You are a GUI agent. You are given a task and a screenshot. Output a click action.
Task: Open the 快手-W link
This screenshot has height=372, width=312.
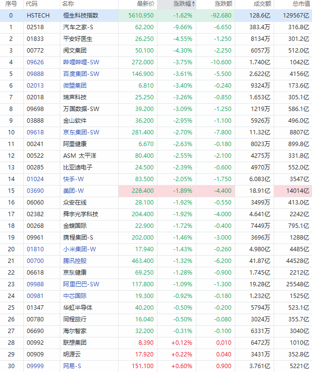(x=73, y=179)
